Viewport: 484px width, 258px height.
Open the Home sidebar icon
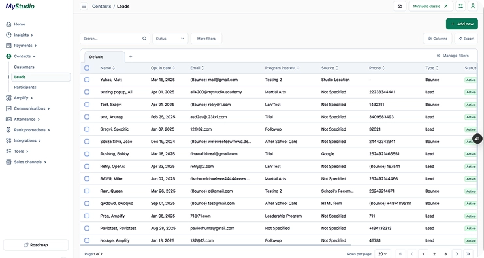point(8,24)
